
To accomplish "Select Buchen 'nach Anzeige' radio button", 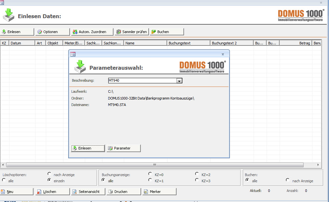I will pyautogui.click(x=288, y=180).
